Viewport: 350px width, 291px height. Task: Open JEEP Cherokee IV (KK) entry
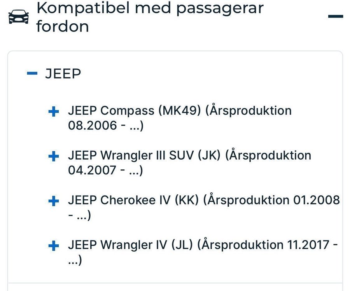(204, 207)
